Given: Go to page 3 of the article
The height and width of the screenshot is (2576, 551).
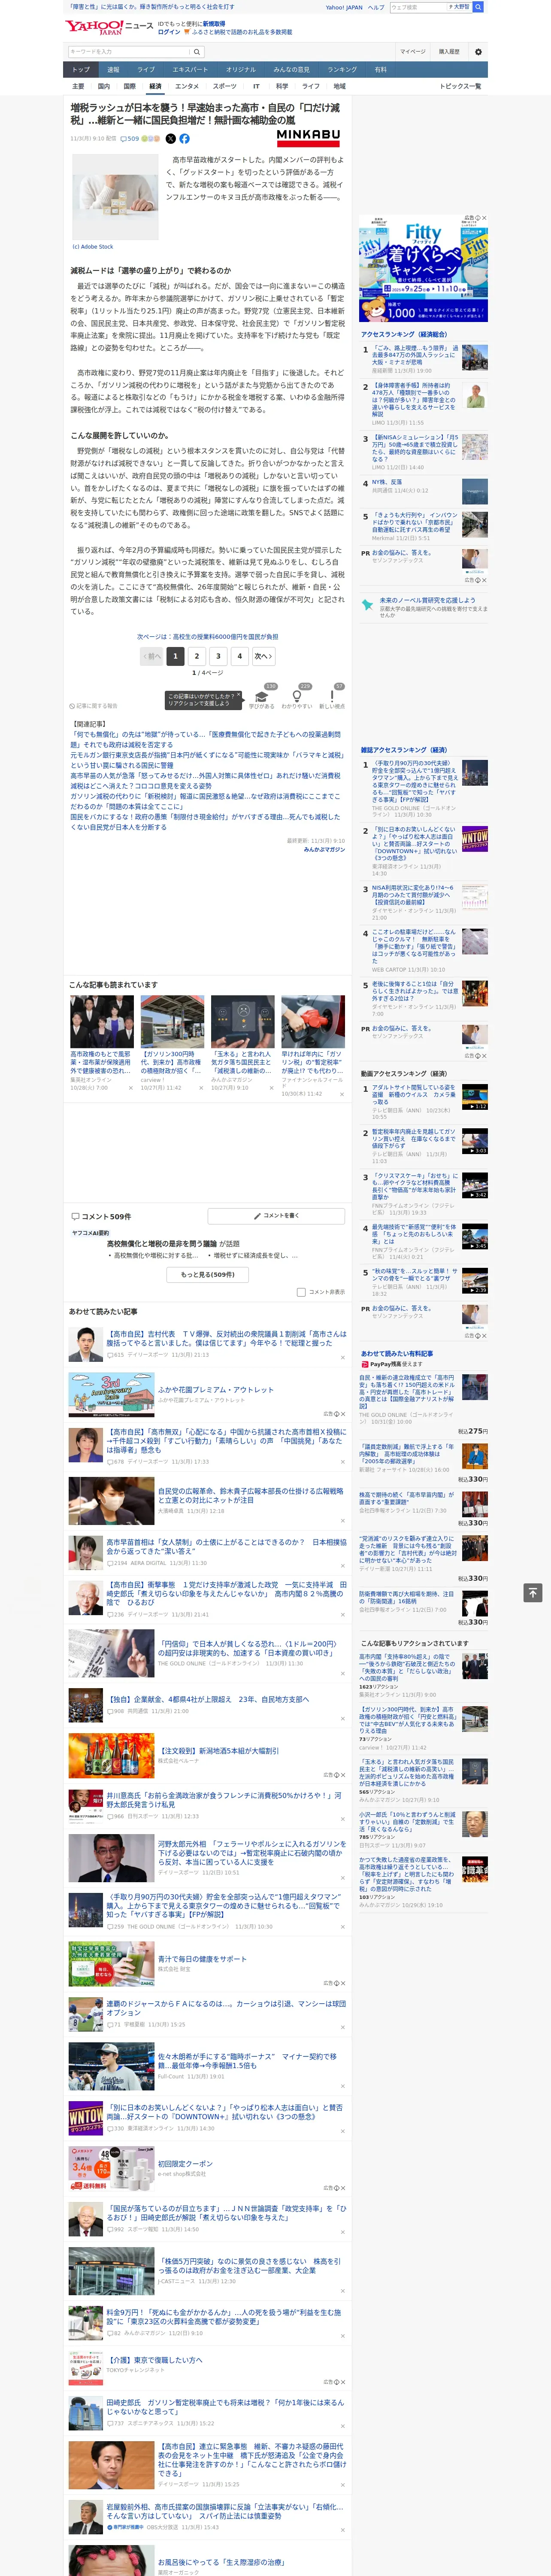Looking at the screenshot, I should point(218,656).
